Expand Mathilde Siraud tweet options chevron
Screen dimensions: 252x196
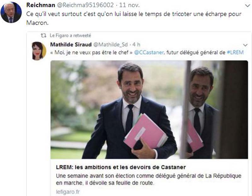point(245,45)
